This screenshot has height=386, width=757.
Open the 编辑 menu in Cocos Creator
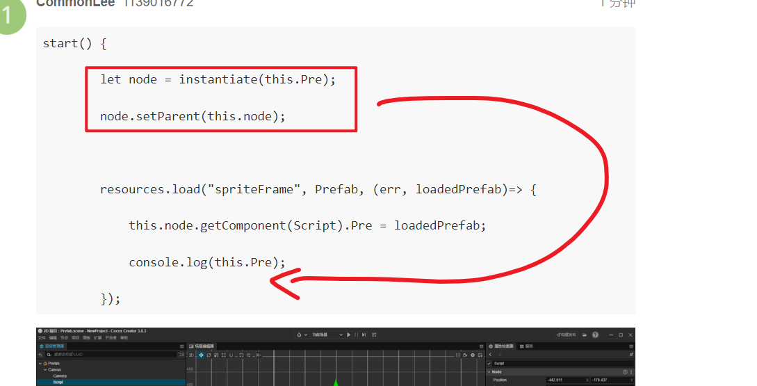pos(53,338)
